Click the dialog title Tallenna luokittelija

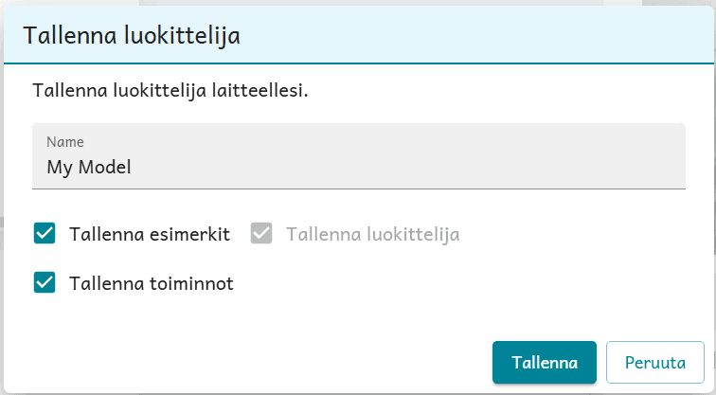[x=131, y=36]
